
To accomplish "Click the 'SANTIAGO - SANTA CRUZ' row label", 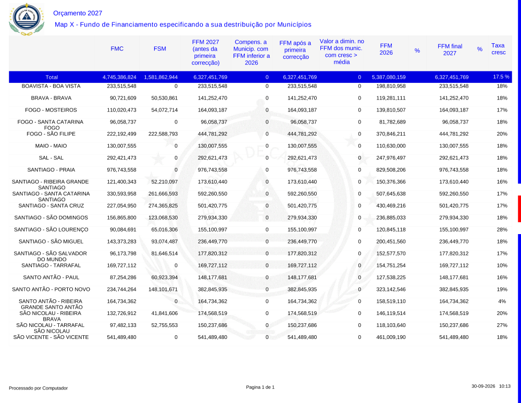I will [x=51, y=206].
